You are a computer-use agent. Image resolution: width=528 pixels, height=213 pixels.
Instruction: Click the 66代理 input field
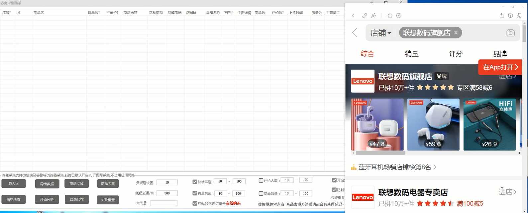pyautogui.click(x=163, y=203)
